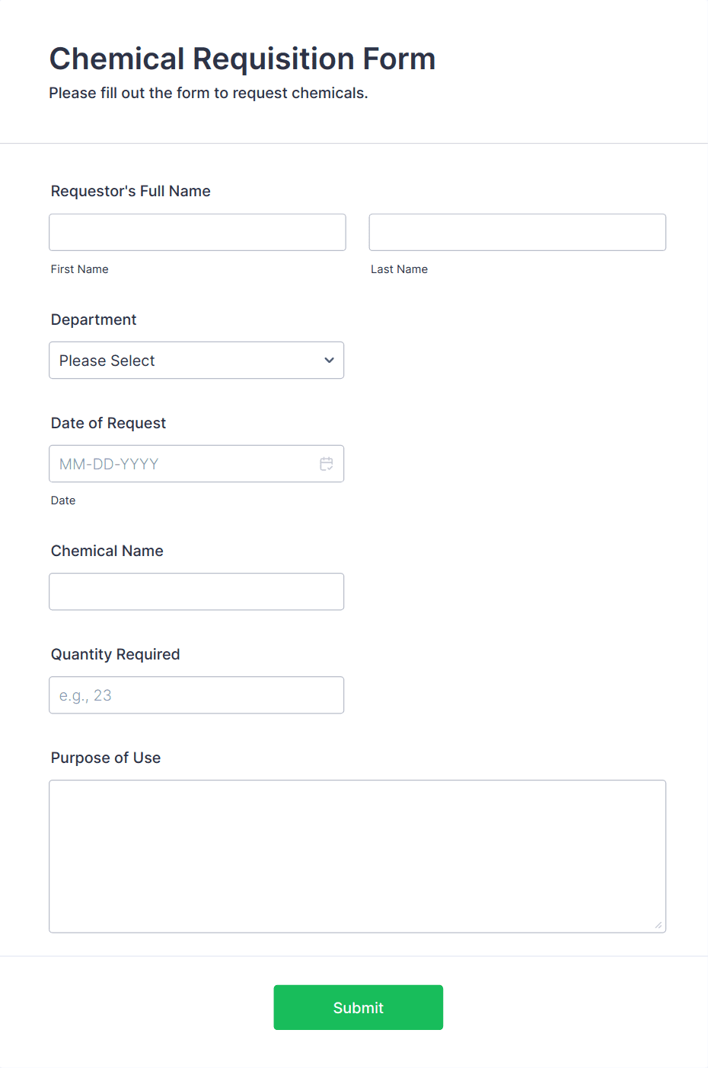Screen dimensions: 708x1068
Task: Click the 'Quantity Required' label
Action: 116,654
